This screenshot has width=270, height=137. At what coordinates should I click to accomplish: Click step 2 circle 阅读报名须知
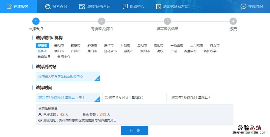[101, 21]
